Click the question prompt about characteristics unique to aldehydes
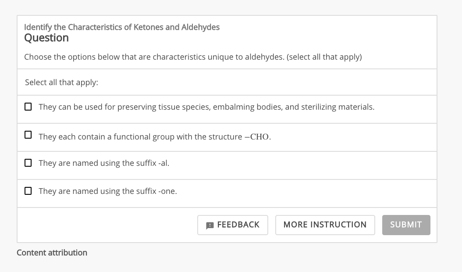462x272 pixels. point(193,57)
